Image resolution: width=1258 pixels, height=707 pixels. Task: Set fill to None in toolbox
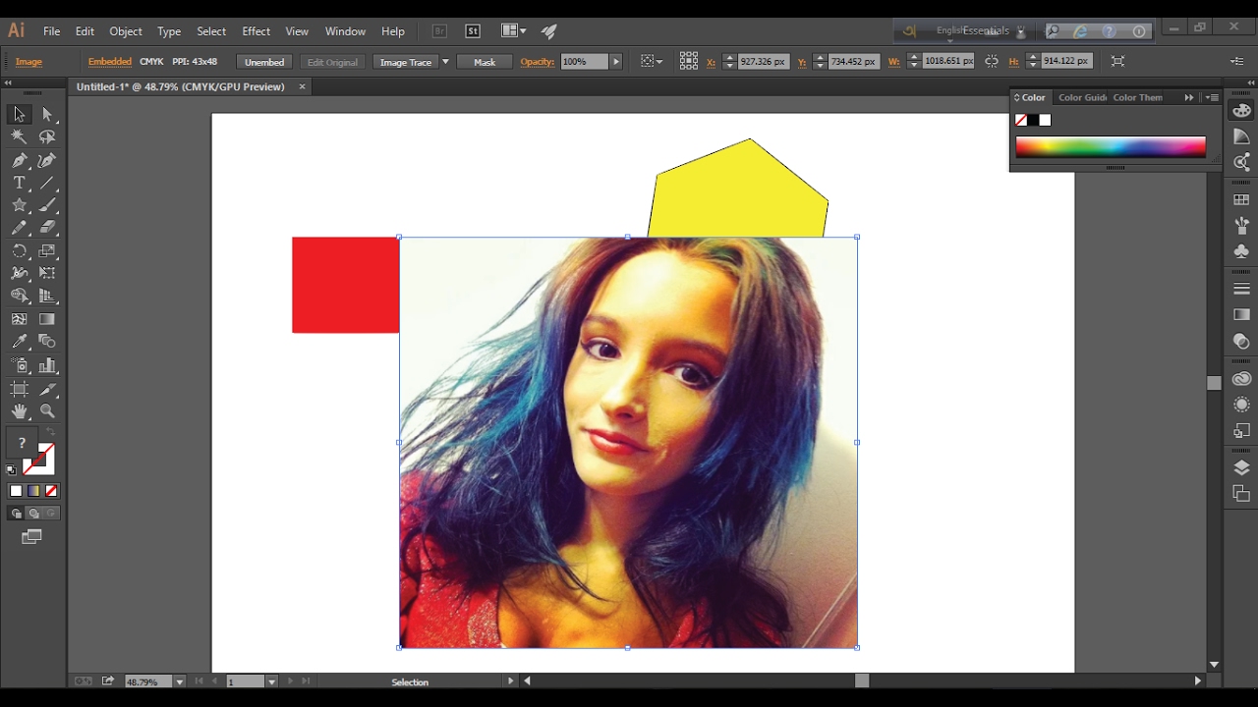click(51, 491)
